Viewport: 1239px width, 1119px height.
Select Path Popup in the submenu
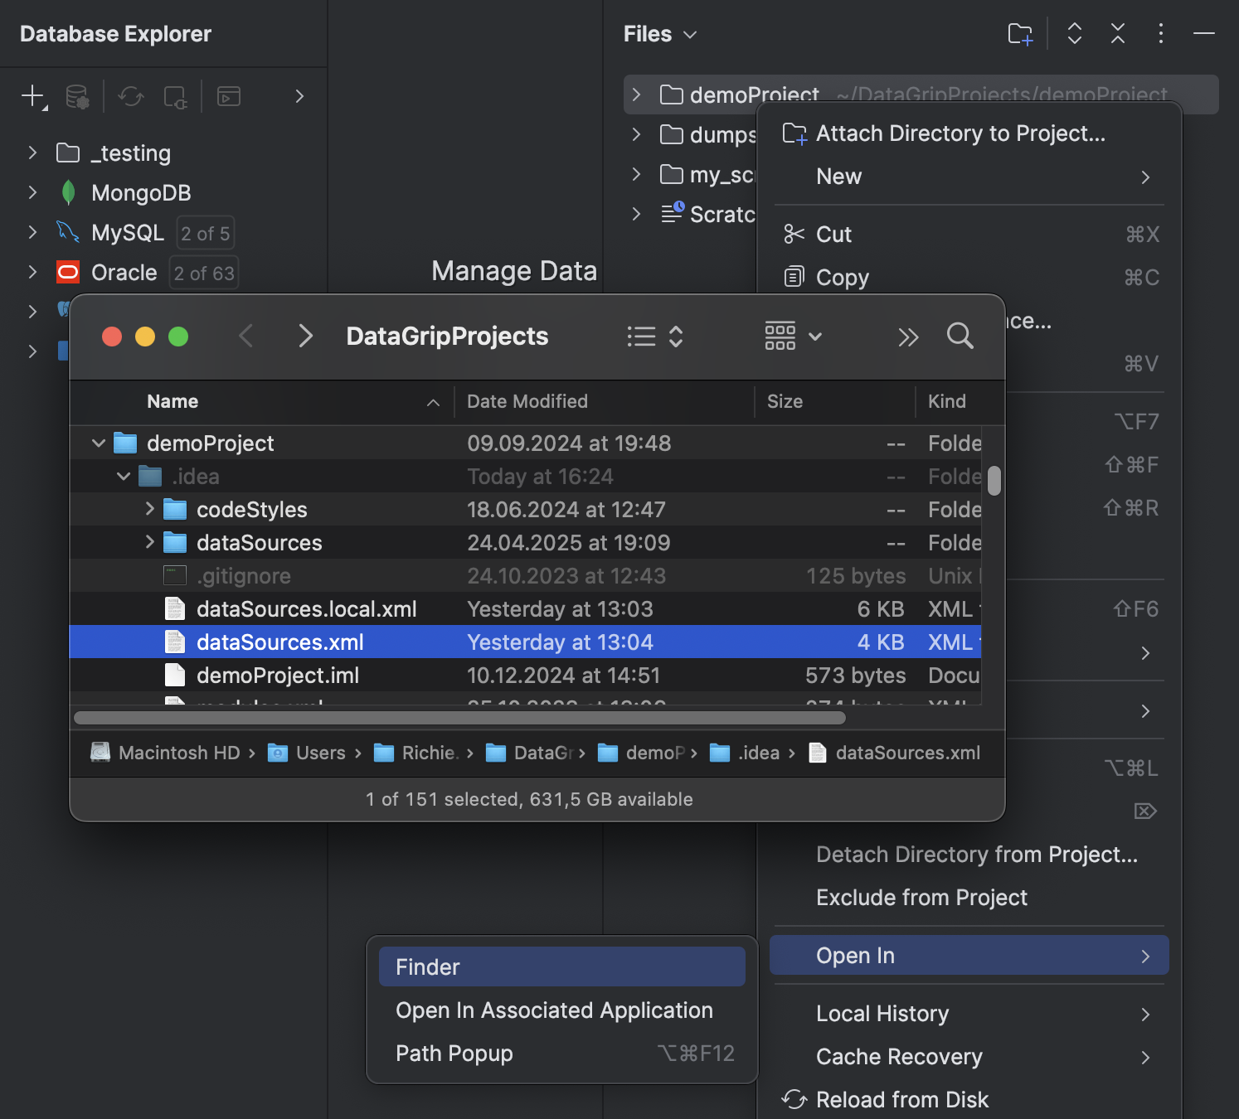coord(562,1053)
